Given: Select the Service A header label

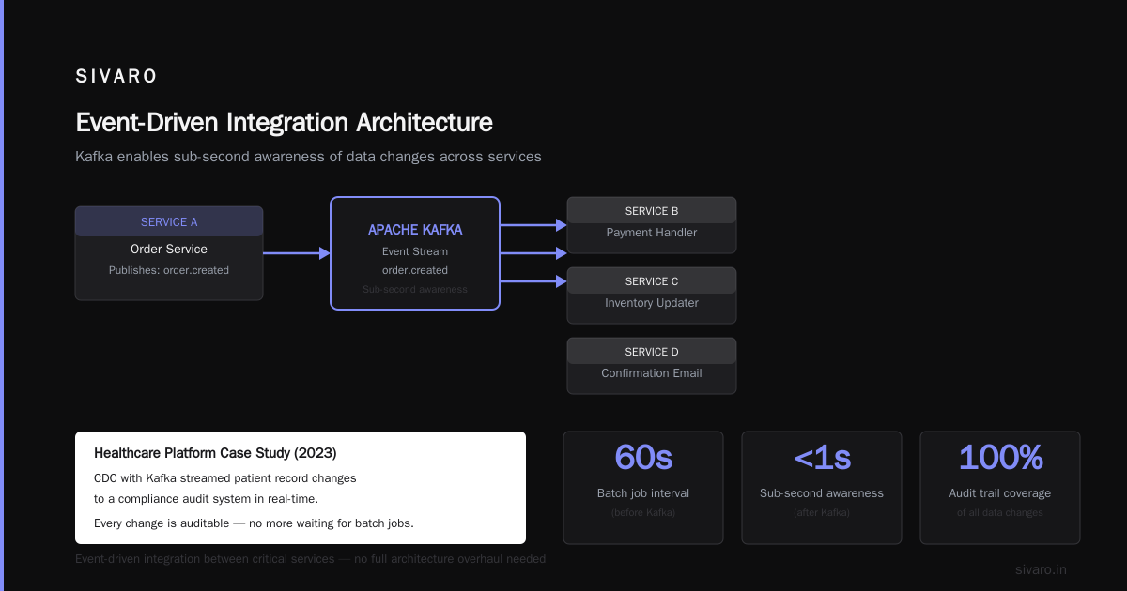Looking at the screenshot, I should click(x=169, y=222).
